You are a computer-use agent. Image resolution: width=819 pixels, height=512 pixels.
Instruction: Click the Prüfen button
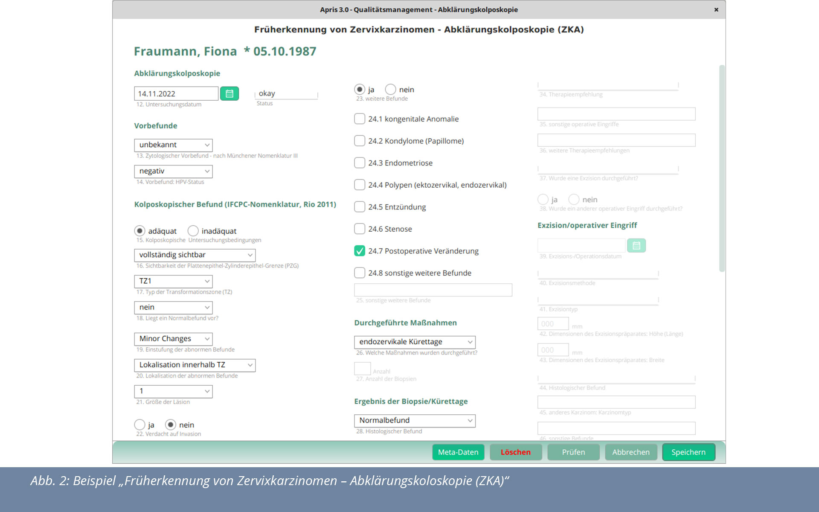coord(573,452)
